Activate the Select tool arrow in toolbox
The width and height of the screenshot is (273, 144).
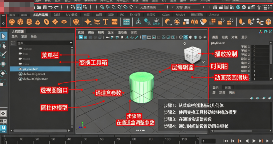pyautogui.click(x=4, y=36)
